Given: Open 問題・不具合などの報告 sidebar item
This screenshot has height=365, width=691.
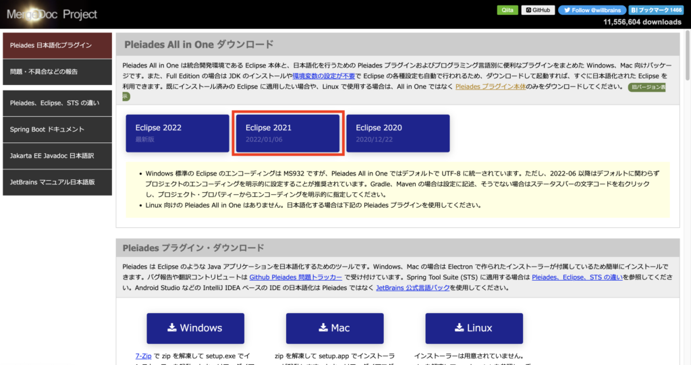Looking at the screenshot, I should pos(57,72).
